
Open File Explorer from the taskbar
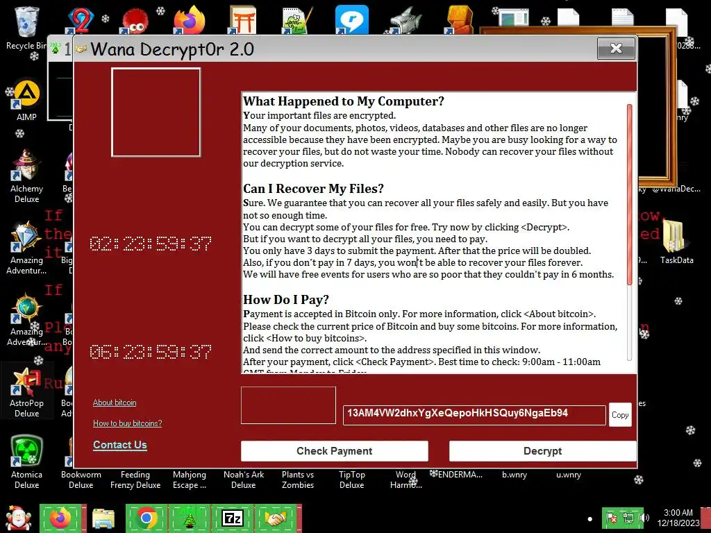[x=103, y=518]
